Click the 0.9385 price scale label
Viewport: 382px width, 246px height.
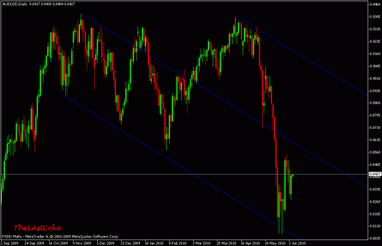[x=375, y=17]
